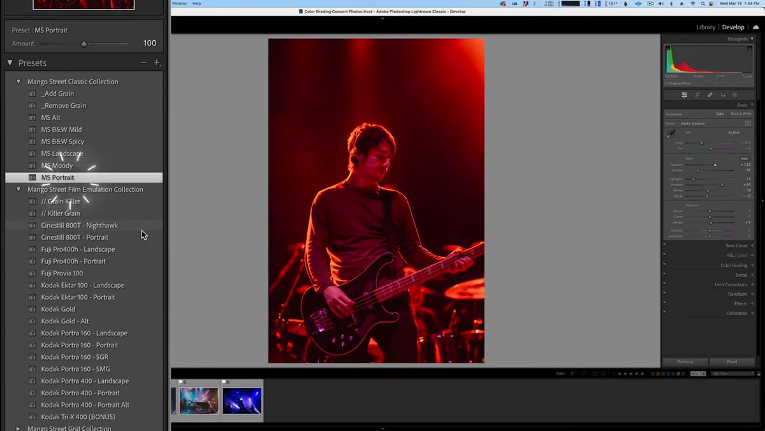Select the Crop overlay tool icon

697,95
